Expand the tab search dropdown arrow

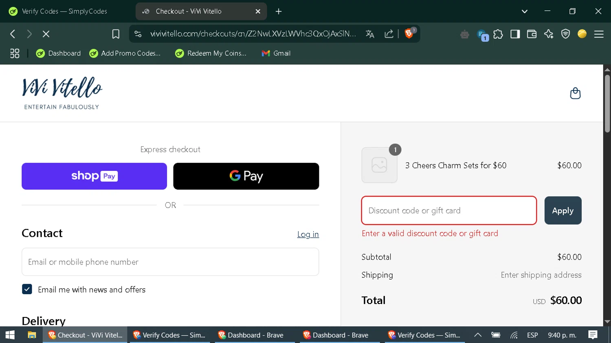click(525, 11)
